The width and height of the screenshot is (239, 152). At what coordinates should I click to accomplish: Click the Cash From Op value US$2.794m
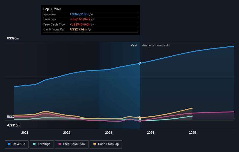[78, 30]
